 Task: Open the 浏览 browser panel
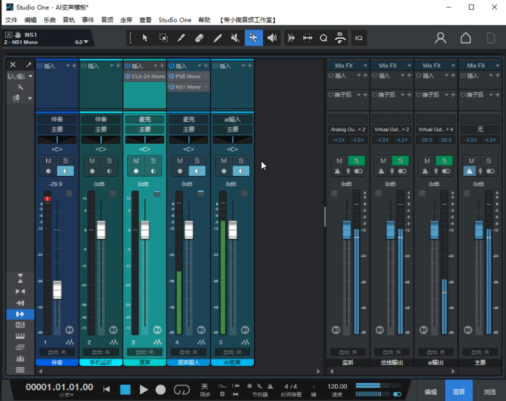489,391
